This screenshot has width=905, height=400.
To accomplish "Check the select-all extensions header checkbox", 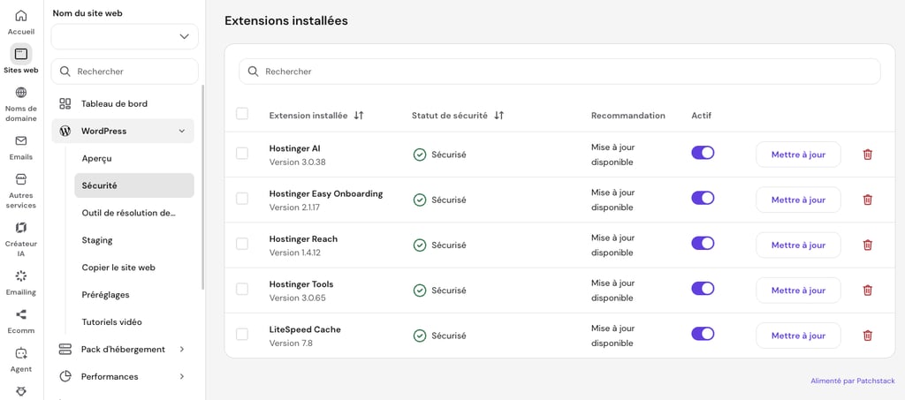I will pyautogui.click(x=242, y=114).
